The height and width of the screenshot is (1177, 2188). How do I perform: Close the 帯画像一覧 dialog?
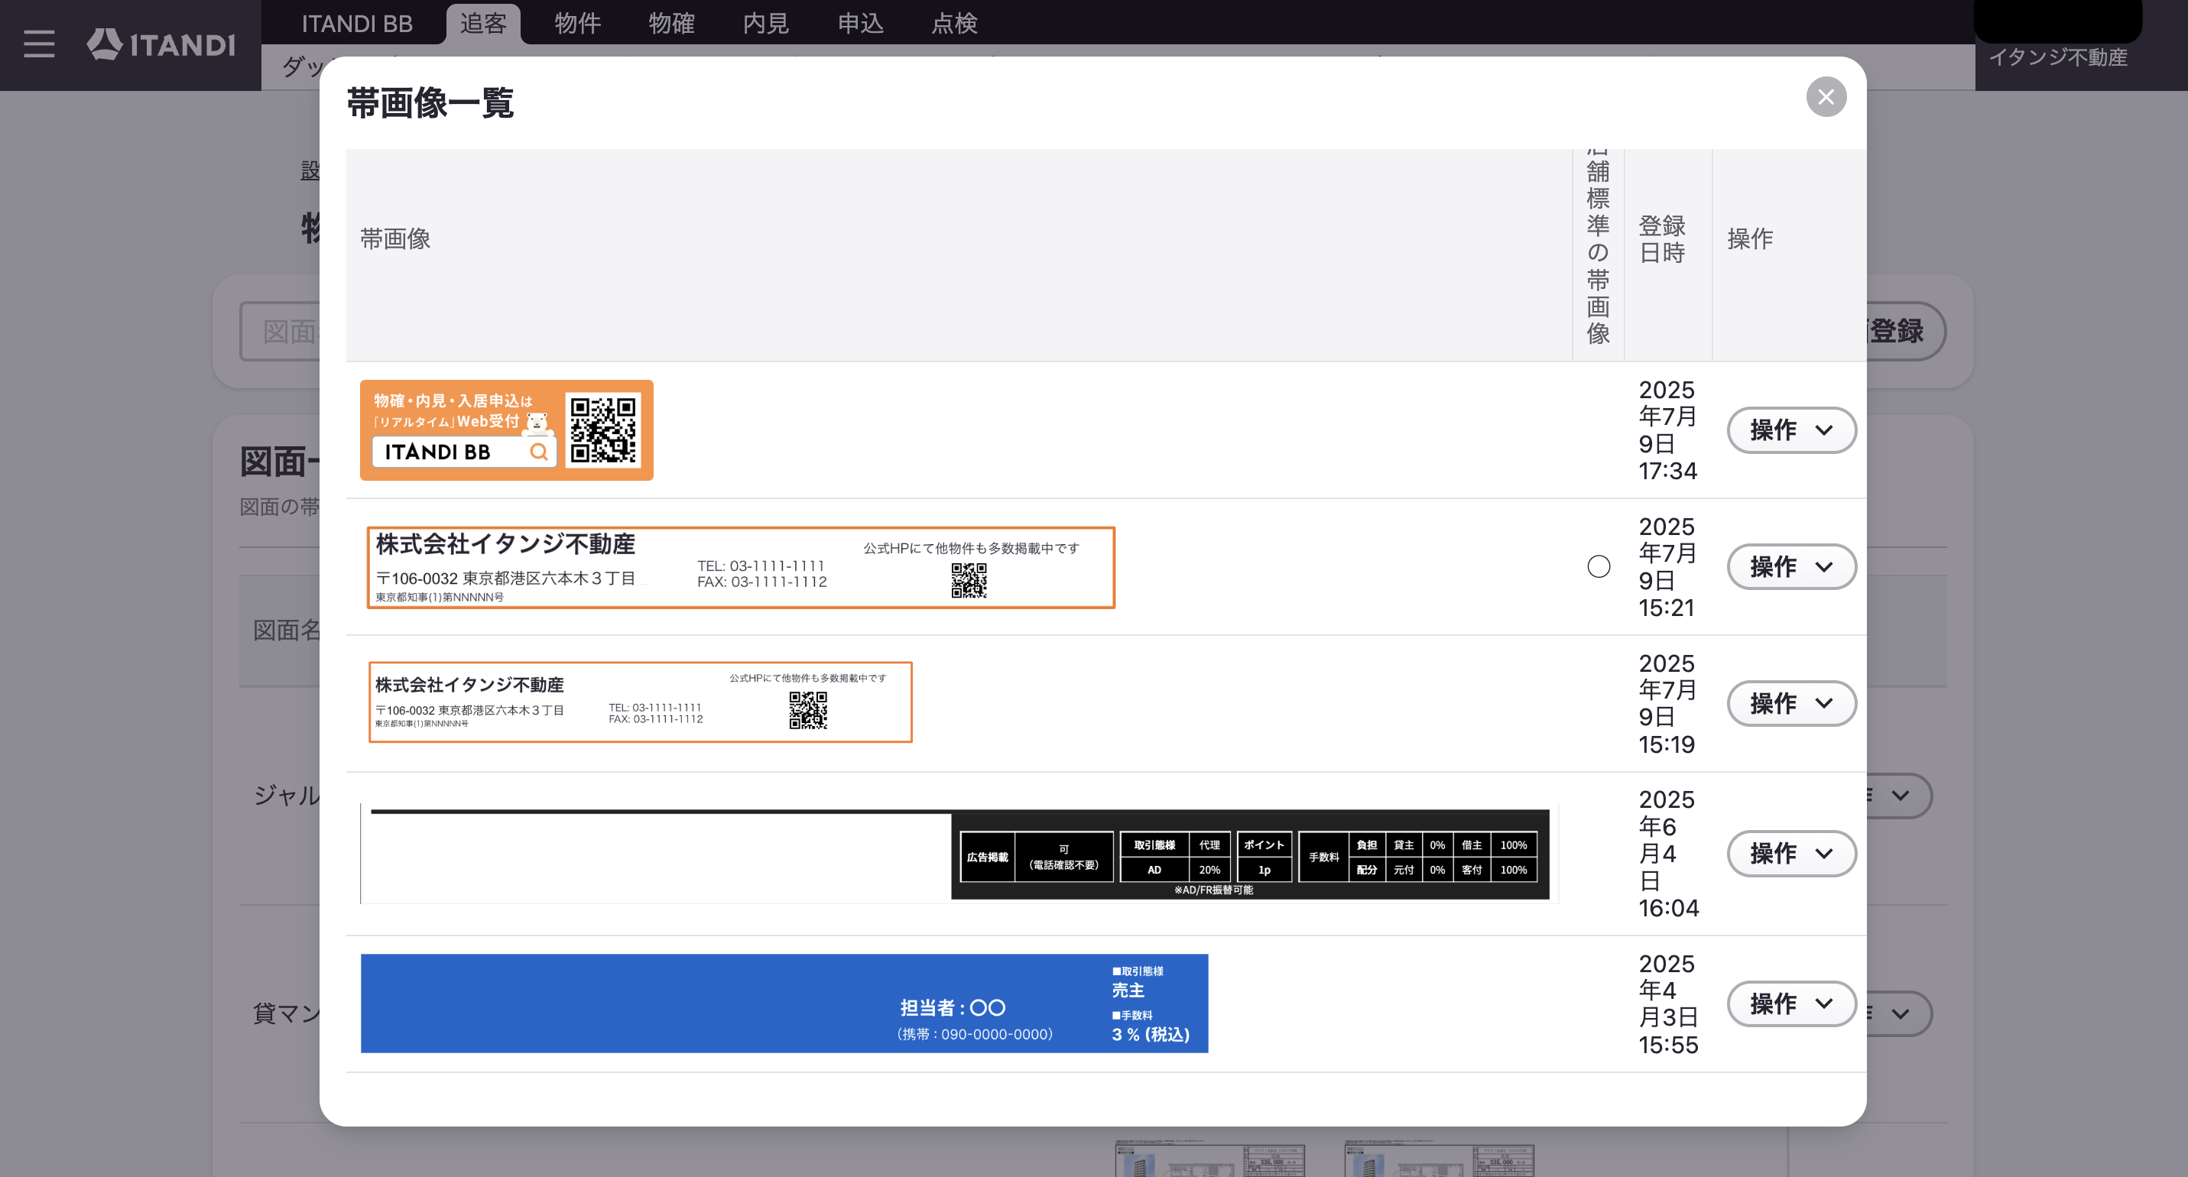(x=1826, y=97)
